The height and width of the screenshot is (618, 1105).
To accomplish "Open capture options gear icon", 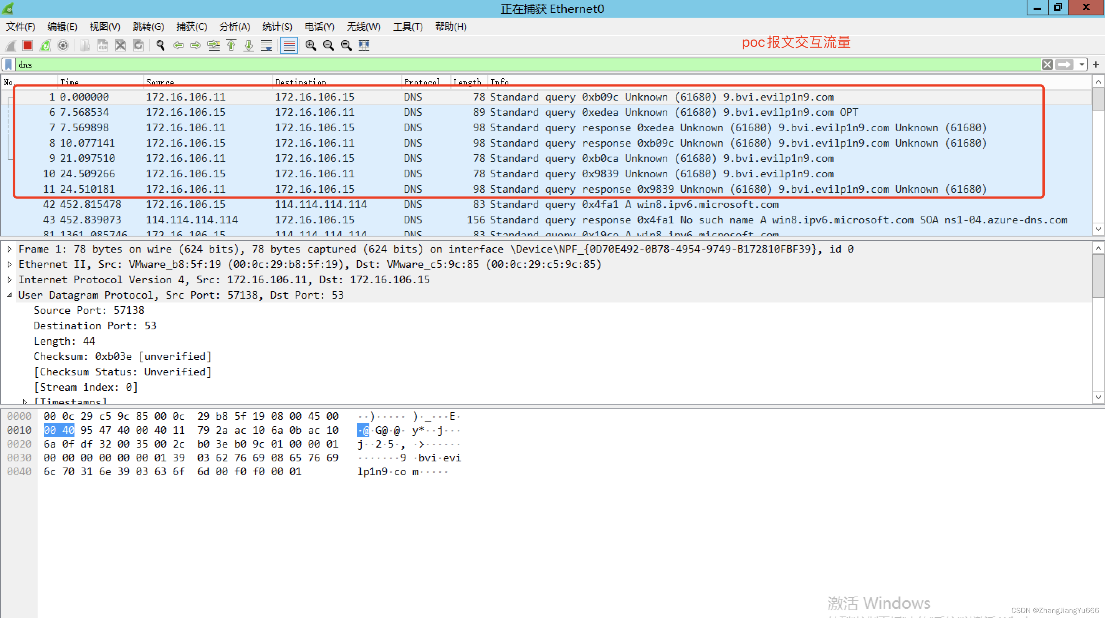I will (63, 45).
